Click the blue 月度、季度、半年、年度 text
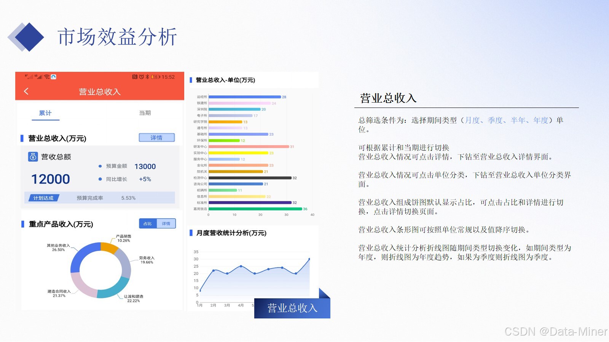The image size is (609, 342). coord(506,120)
